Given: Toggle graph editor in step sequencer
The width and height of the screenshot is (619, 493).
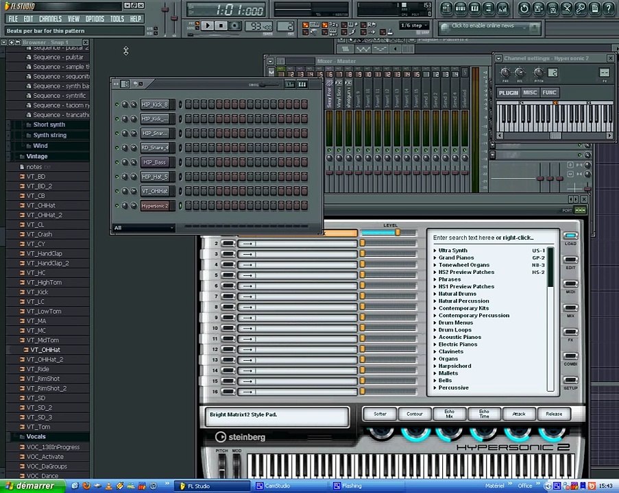Looking at the screenshot, I should click(290, 84).
